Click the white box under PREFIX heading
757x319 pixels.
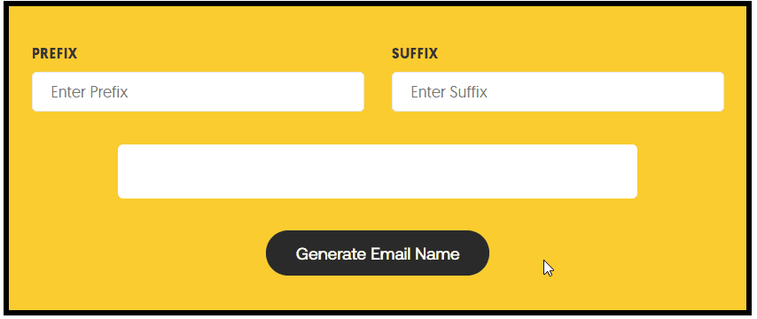[198, 91]
